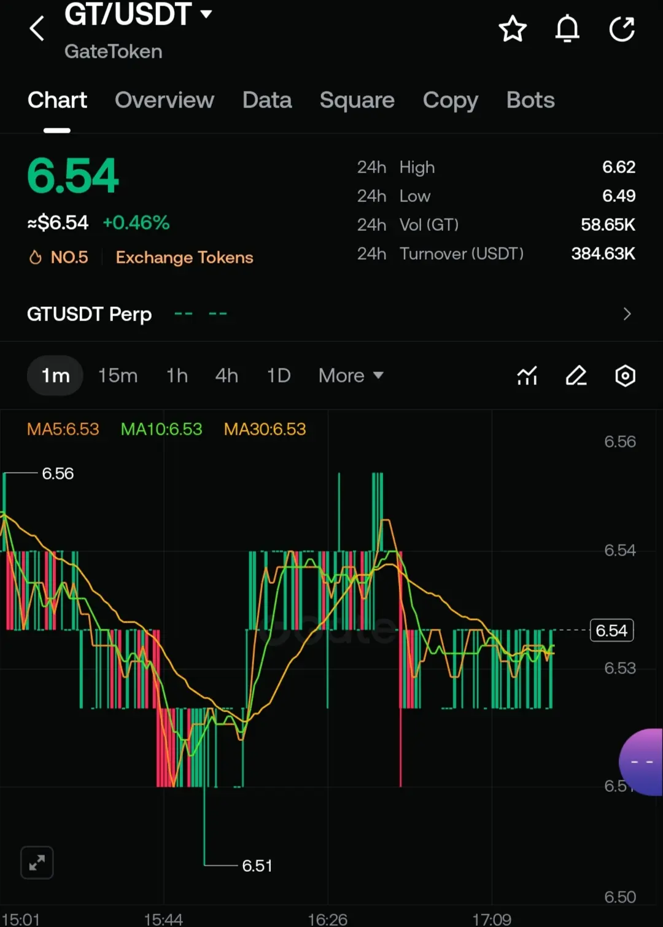The image size is (663, 927).
Task: Select the 4h timeframe
Action: coord(227,376)
